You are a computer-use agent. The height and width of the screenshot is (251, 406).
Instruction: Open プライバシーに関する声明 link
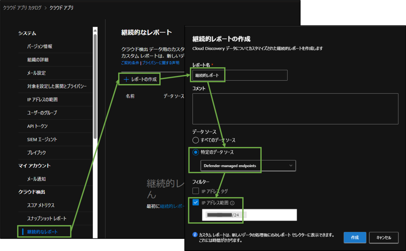(160, 63)
